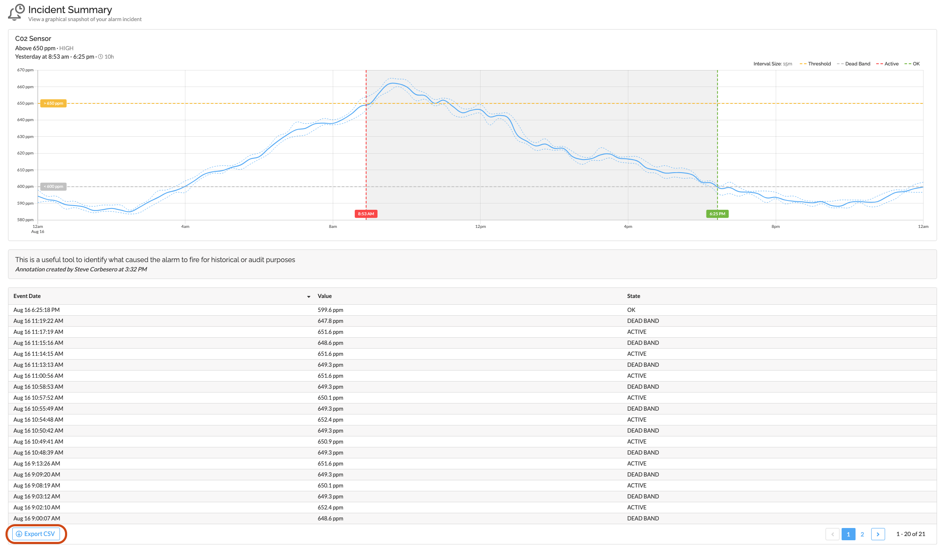Toggle the Active legend entry
This screenshot has height=547, width=940.
pos(887,64)
